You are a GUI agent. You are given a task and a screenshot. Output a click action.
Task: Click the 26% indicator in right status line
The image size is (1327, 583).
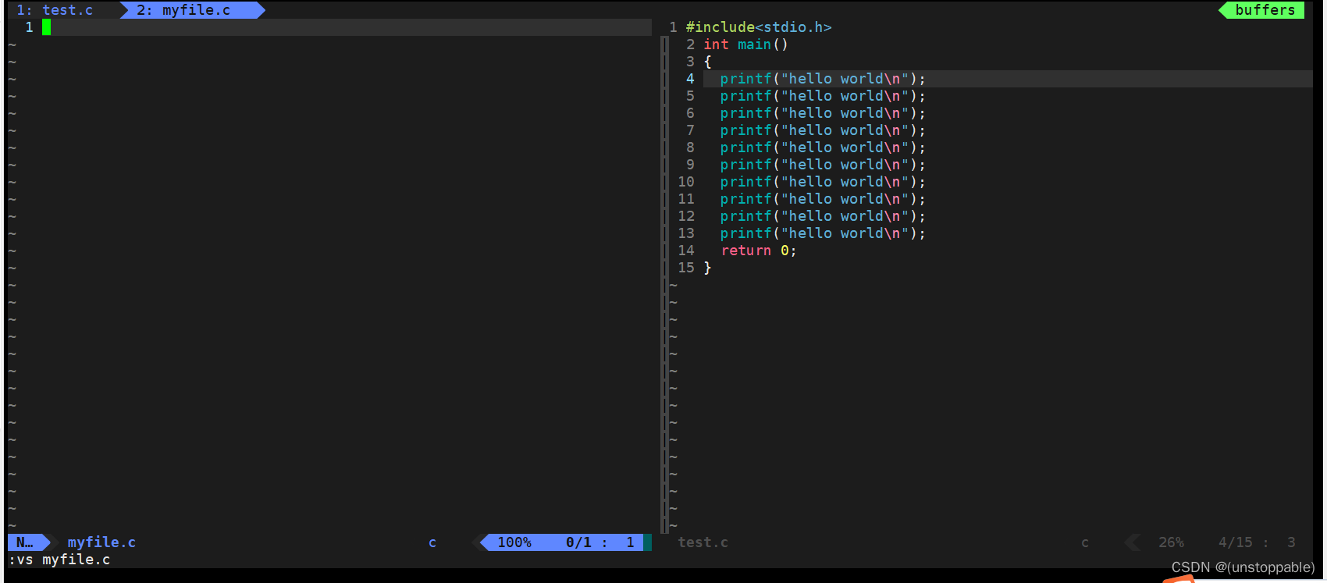(1171, 542)
